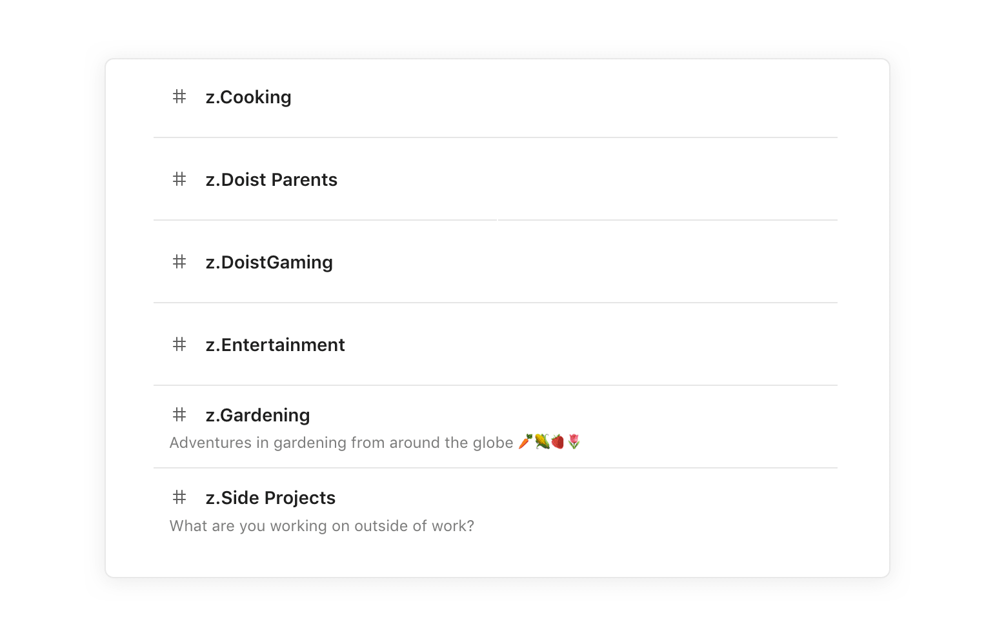Click the hash icon beside z.Entertainment
The height and width of the screenshot is (635, 995).
click(179, 344)
